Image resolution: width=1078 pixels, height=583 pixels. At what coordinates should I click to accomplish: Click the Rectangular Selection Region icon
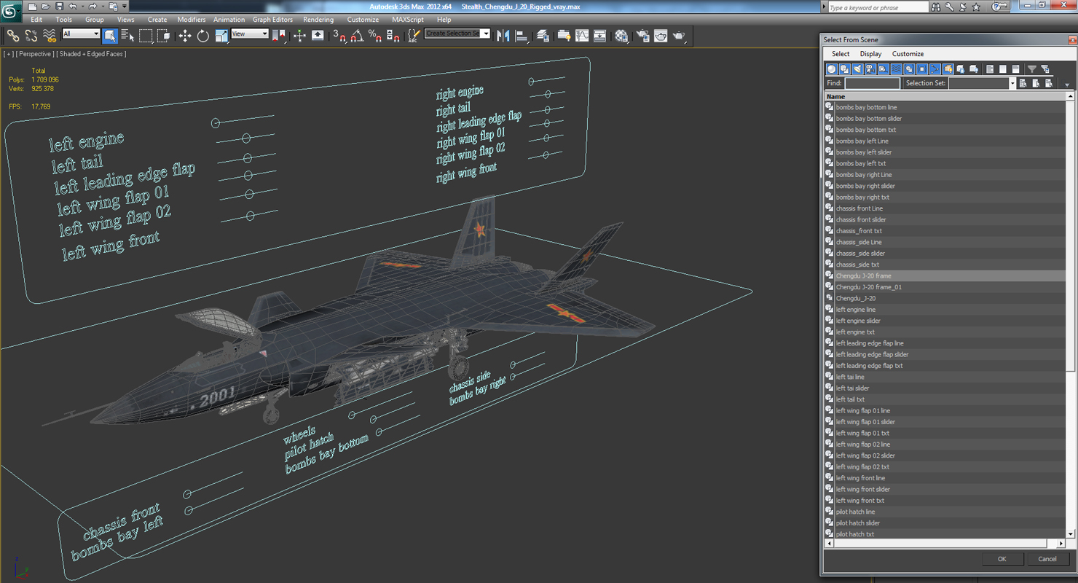pos(146,35)
